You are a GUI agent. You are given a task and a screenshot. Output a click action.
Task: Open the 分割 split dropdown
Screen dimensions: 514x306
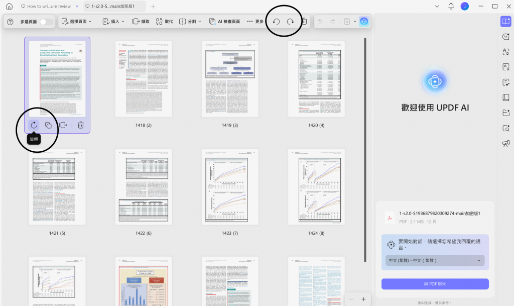[x=190, y=22]
